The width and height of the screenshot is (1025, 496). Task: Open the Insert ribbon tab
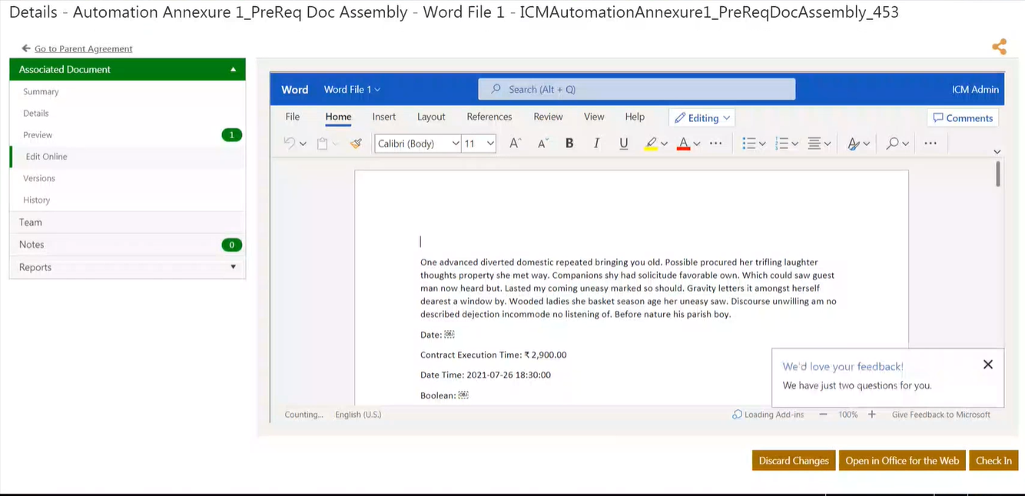[x=384, y=117]
